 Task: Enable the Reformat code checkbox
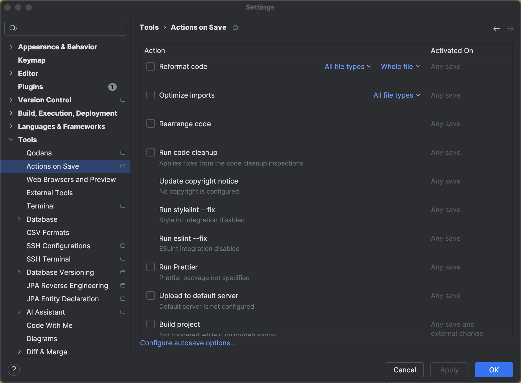coord(150,66)
